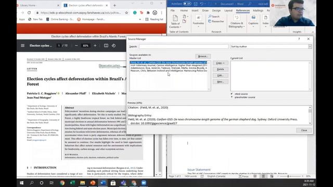This screenshot has height=187, width=333.
Task: Click the Source Manager search field
Action: click(x=184, y=46)
